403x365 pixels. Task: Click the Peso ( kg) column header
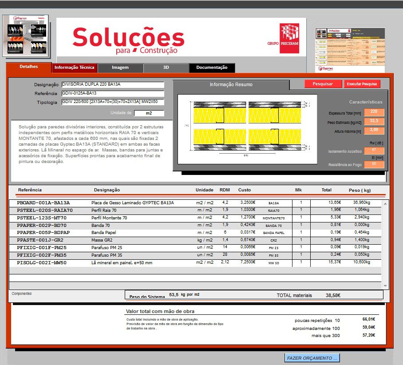click(360, 190)
